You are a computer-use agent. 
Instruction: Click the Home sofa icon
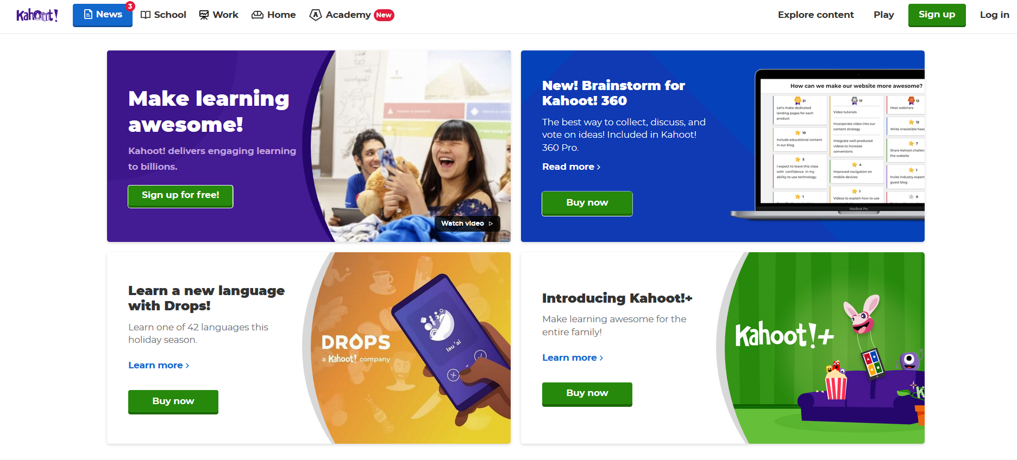tap(257, 15)
